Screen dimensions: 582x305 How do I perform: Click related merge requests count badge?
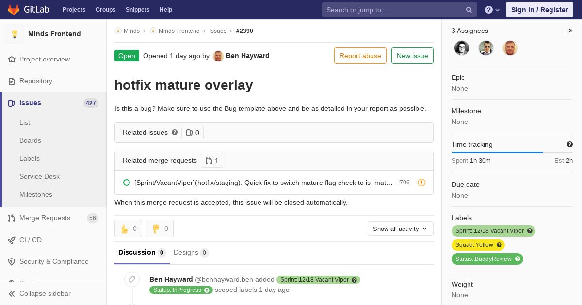click(212, 161)
